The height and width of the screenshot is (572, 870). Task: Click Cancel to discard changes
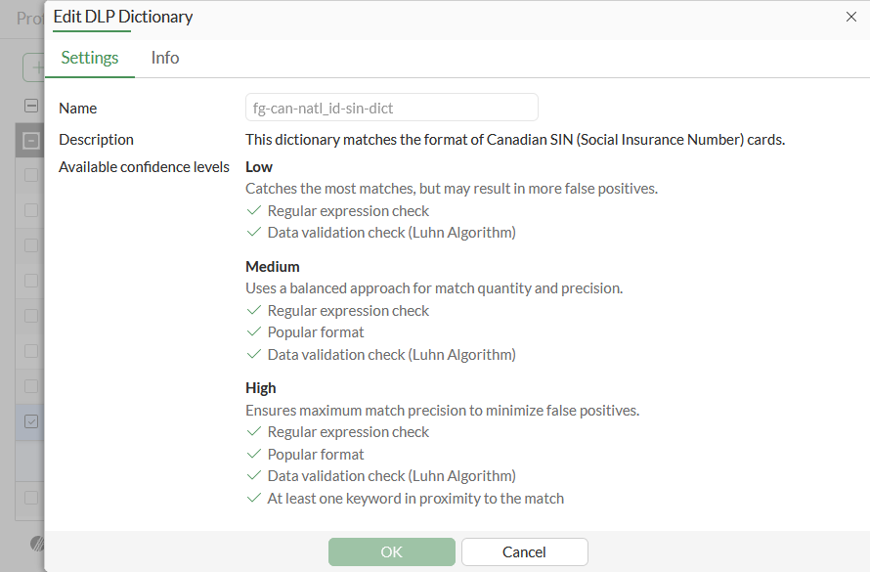[524, 551]
